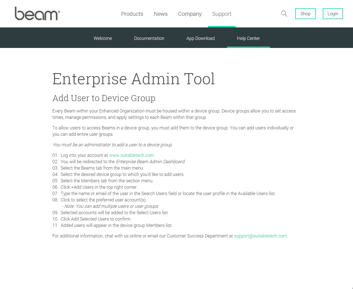This screenshot has height=289, width=353.
Task: Click the Login button
Action: 333,14
